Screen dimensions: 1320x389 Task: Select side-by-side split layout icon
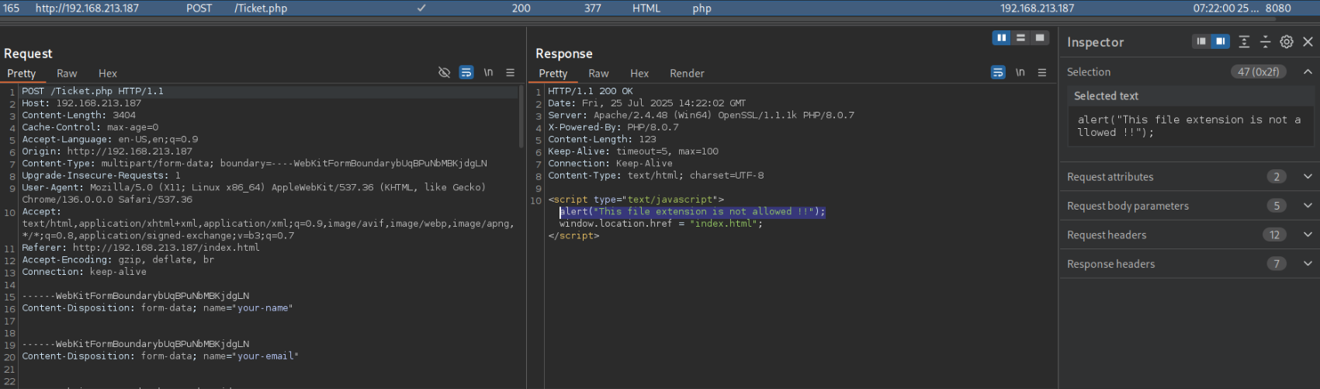[1002, 37]
